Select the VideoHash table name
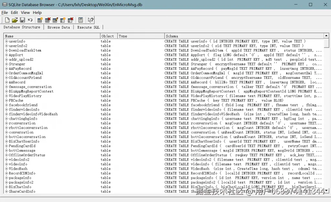 [18, 169]
